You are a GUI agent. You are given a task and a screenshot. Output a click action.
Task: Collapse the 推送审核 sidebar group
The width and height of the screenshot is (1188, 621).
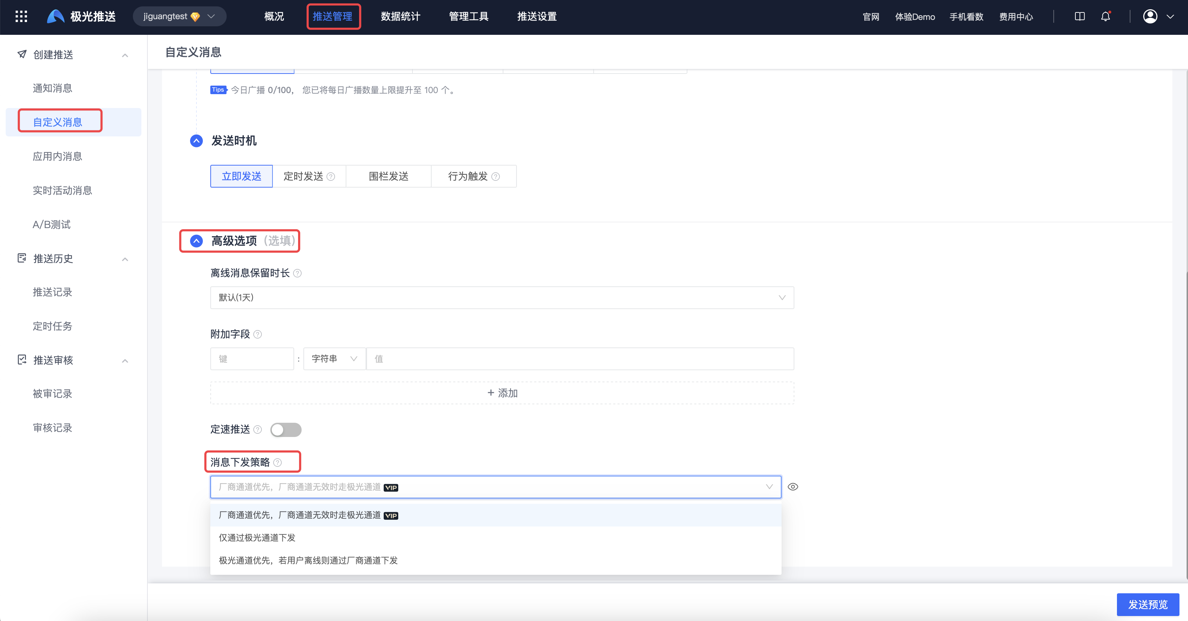tap(125, 361)
